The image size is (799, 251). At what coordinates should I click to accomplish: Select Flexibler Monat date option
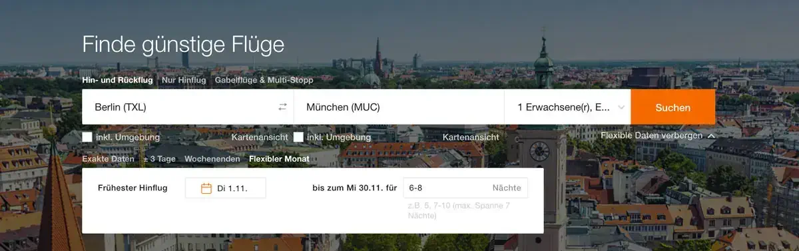[x=279, y=159]
